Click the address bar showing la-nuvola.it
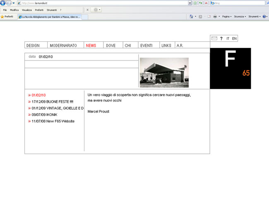The width and height of the screenshot is (269, 202). (x=103, y=3)
